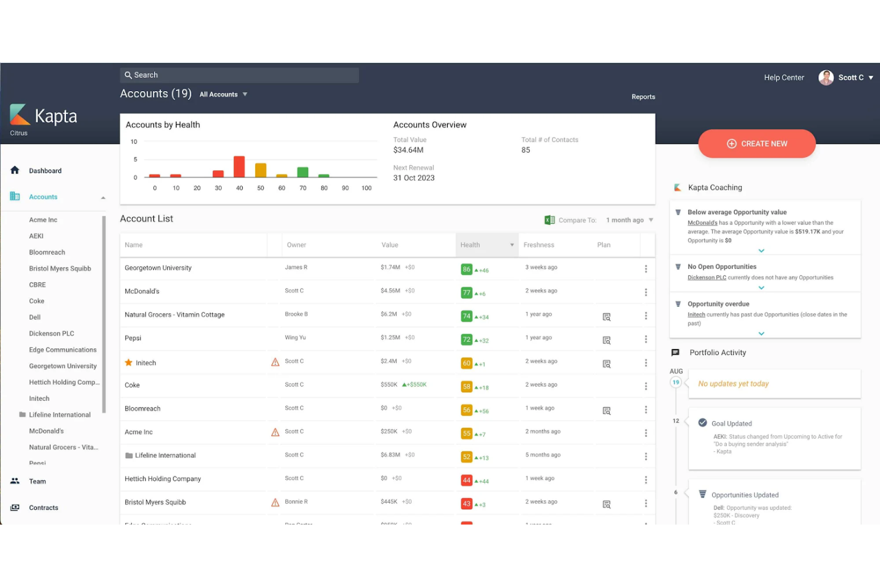This screenshot has width=880, height=587.
Task: Open the Help Center link
Action: 784,77
